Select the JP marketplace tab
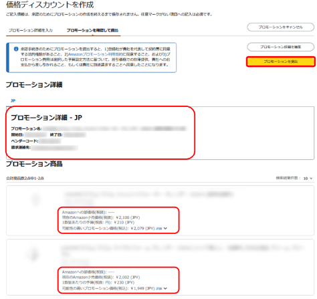The width and height of the screenshot is (317, 299). 13,100
